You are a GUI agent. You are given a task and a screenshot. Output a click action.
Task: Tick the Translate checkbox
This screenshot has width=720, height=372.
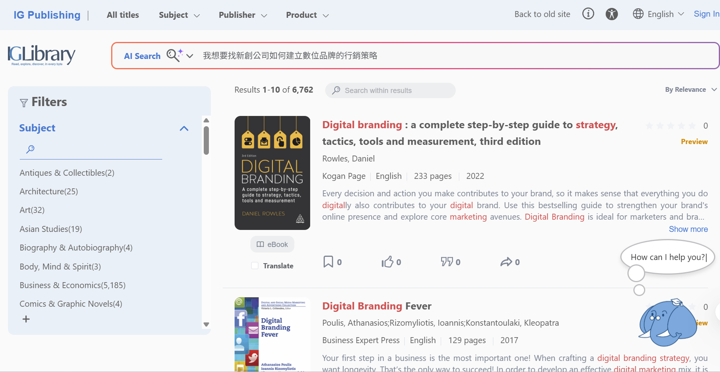255,266
